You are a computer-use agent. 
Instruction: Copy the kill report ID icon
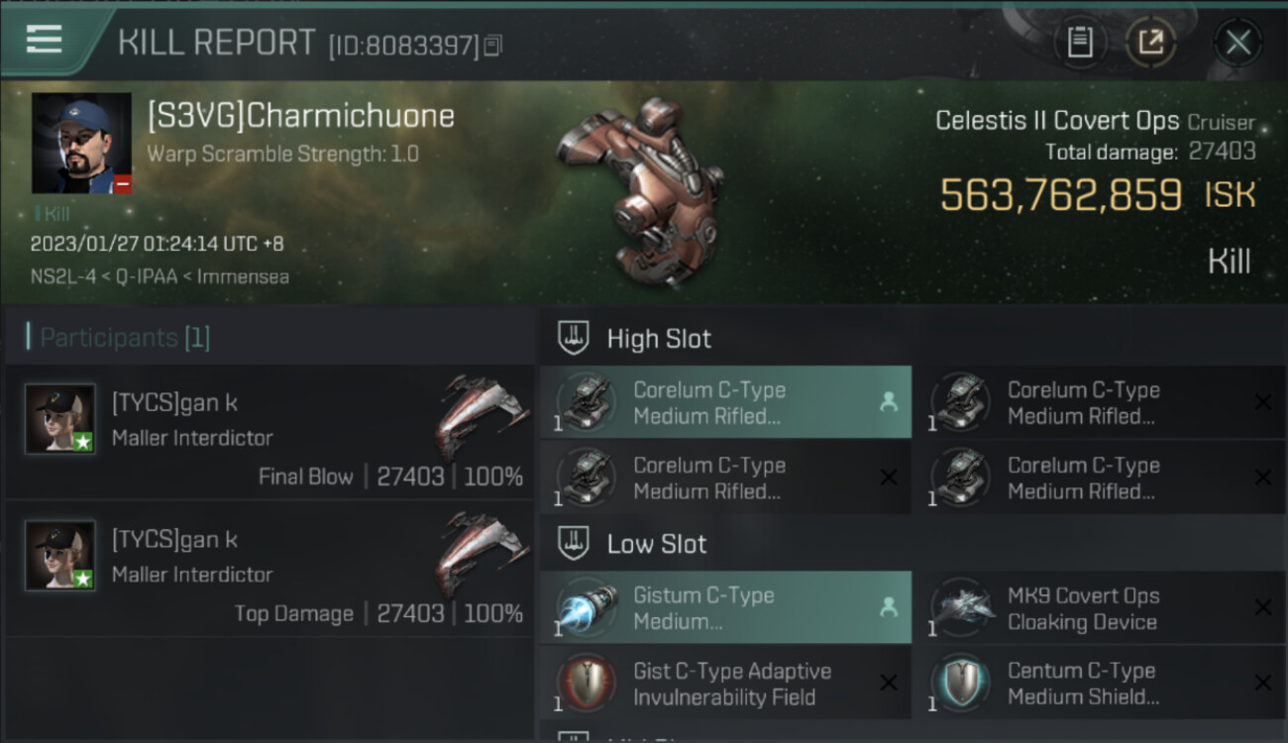pos(493,45)
